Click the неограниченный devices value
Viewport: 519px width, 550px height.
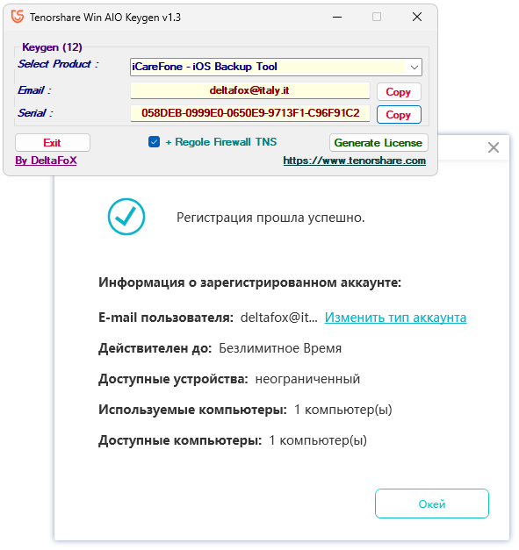pyautogui.click(x=307, y=379)
